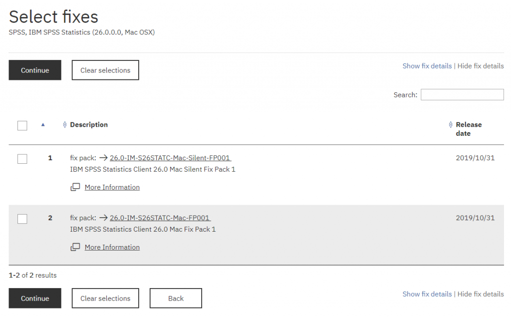
Task: Click the blue ascending sort triangle in number column
Action: coord(43,125)
